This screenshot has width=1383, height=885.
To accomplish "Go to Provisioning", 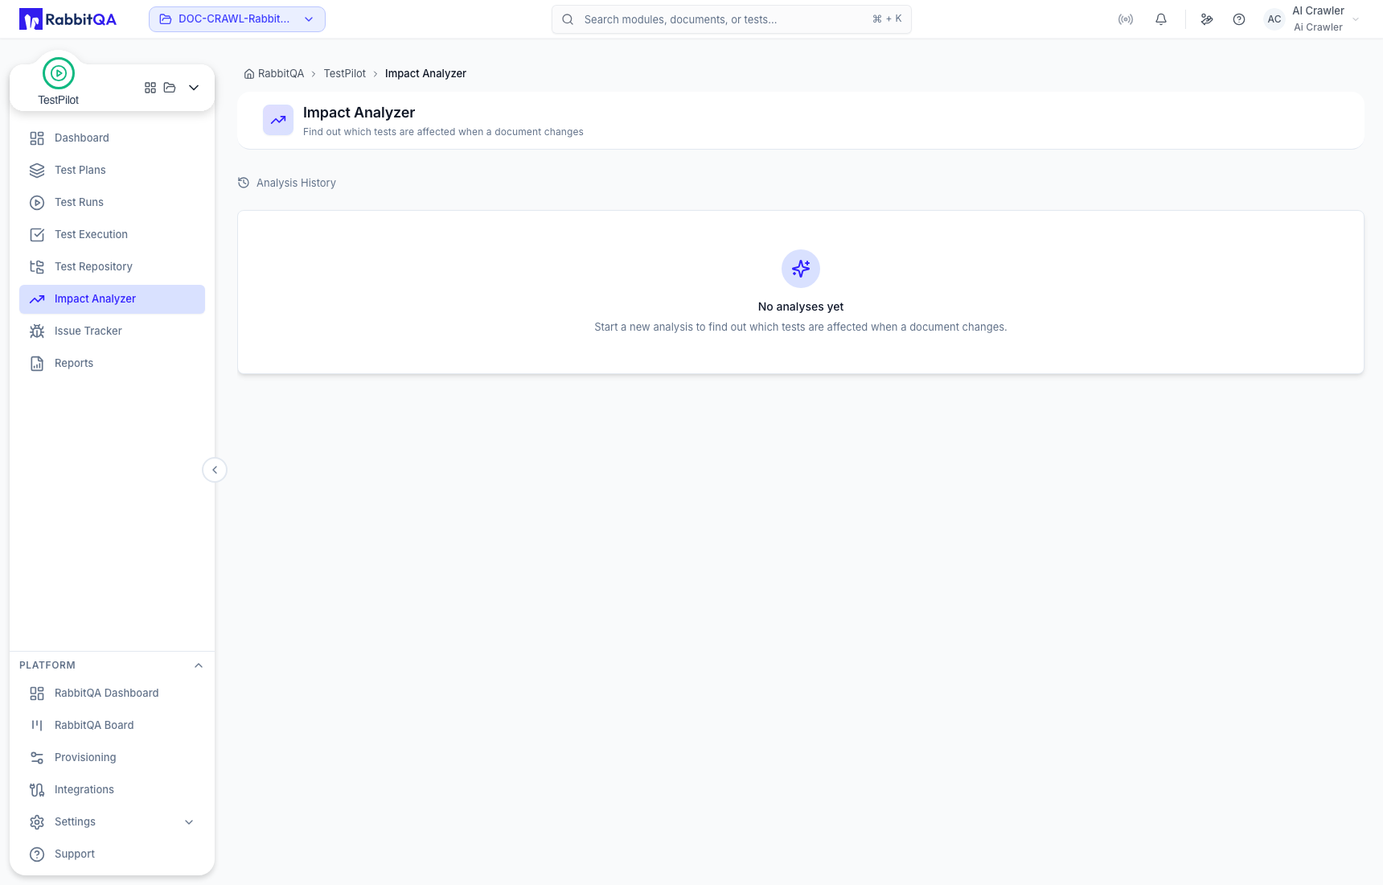I will (112, 758).
